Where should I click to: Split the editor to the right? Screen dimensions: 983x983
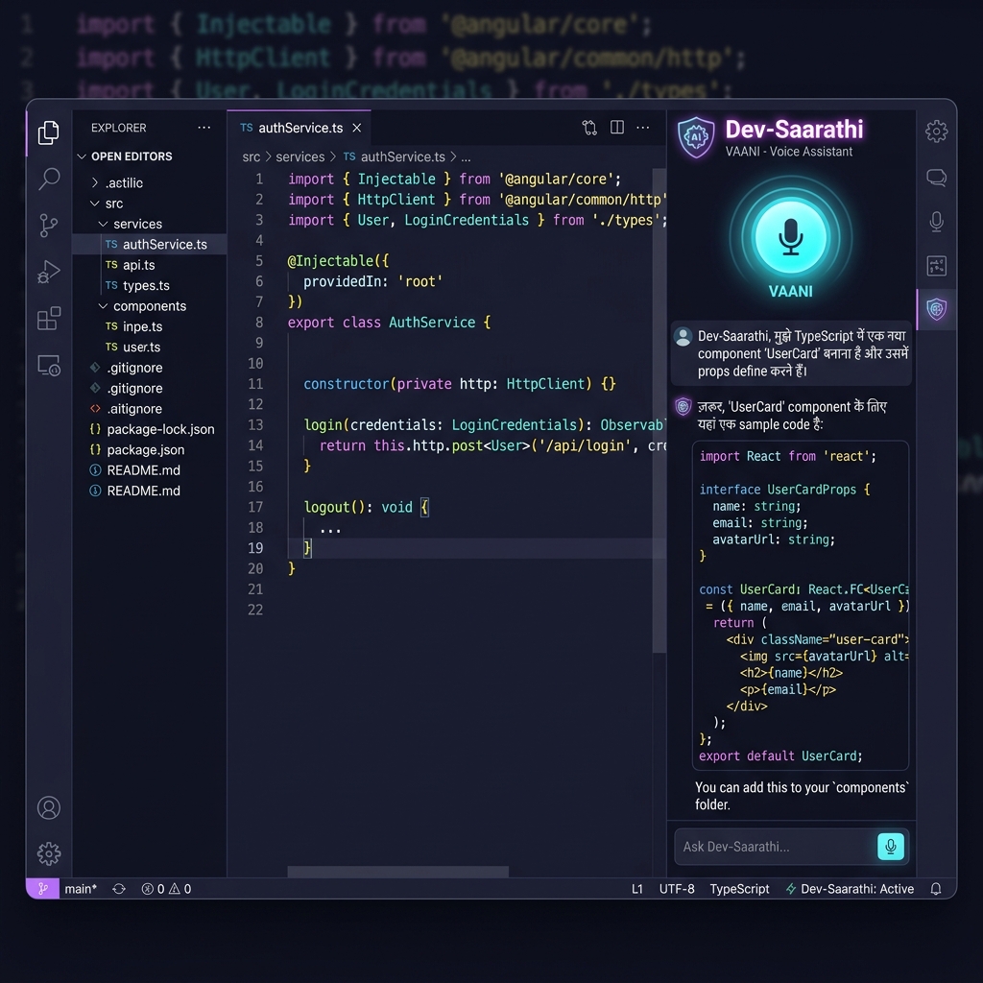[617, 128]
